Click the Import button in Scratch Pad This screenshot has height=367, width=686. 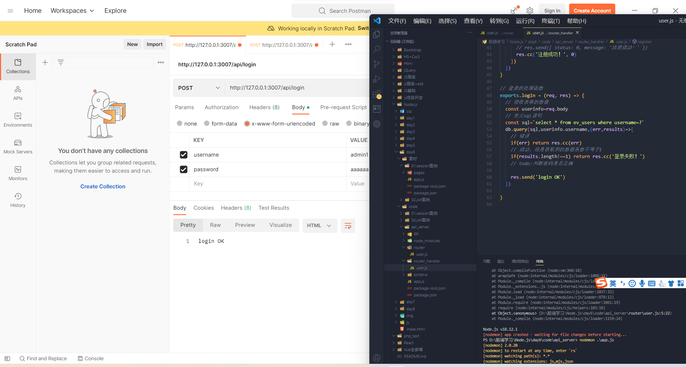(155, 44)
